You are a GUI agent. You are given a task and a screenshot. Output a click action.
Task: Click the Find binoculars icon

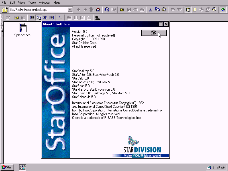coord(97,18)
